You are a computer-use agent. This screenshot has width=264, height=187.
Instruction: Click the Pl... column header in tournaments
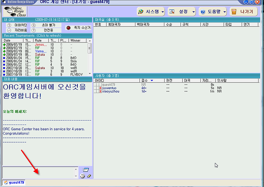tap(64, 41)
